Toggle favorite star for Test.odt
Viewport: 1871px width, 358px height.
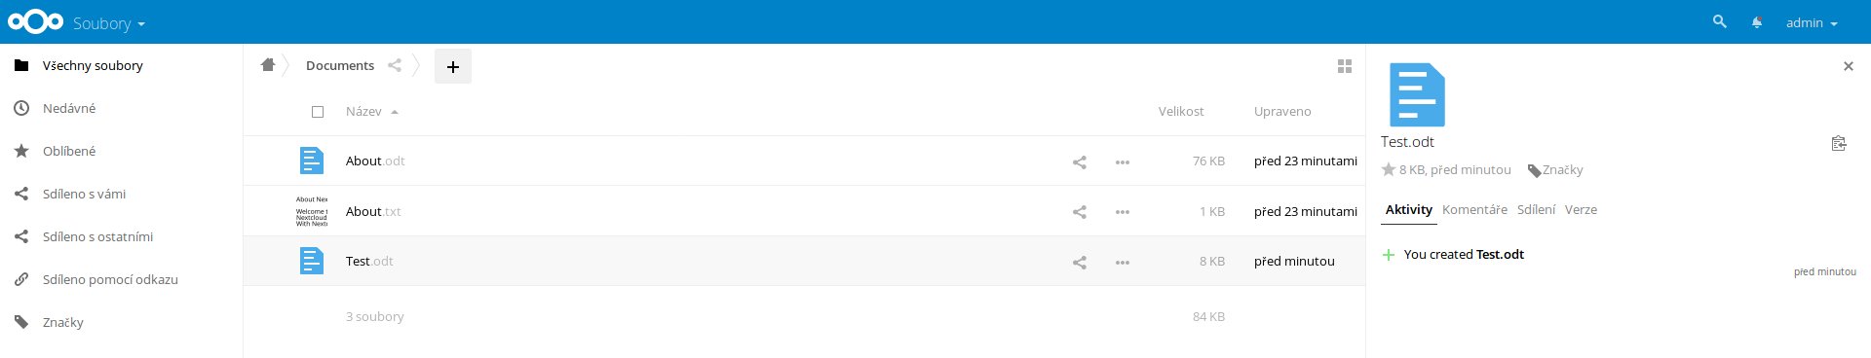[x=1389, y=169]
